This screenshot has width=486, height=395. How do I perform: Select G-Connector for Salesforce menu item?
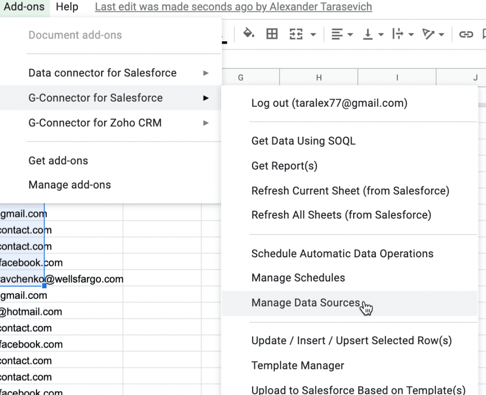[x=110, y=98]
